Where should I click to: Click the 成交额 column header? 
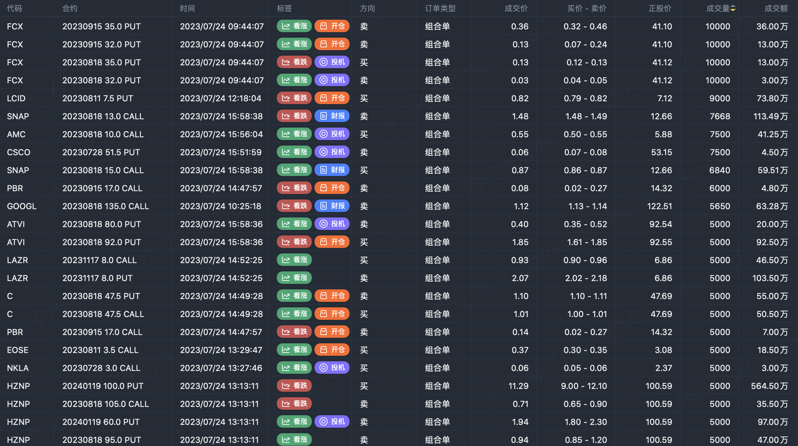[776, 9]
